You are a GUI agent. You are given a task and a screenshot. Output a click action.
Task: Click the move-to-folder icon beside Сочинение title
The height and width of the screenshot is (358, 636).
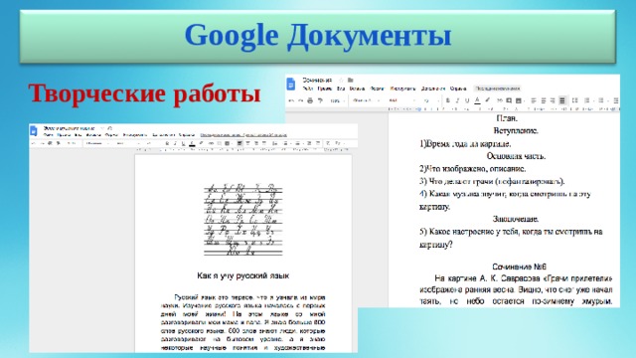[351, 81]
